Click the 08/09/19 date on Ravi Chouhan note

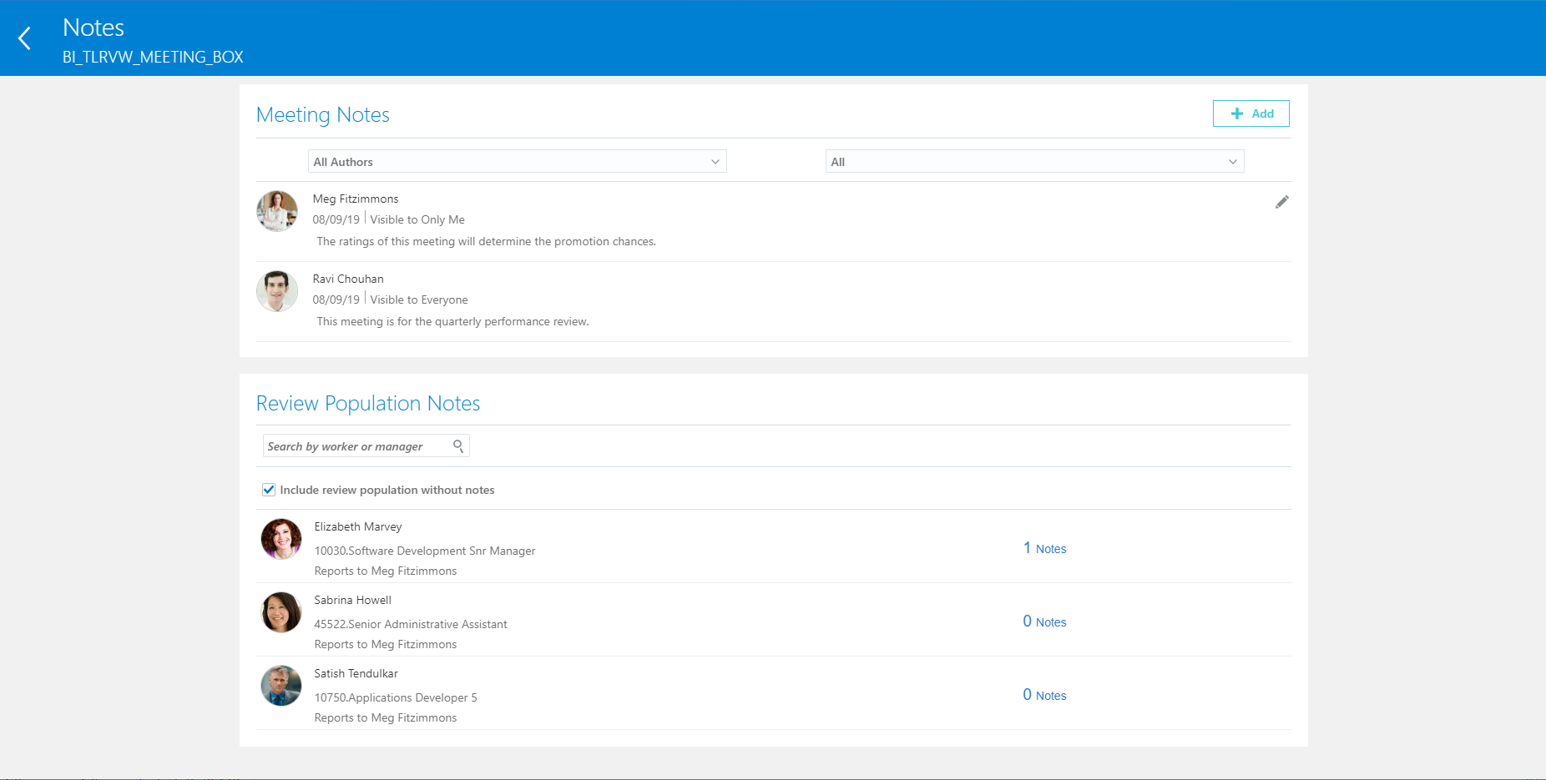[336, 299]
